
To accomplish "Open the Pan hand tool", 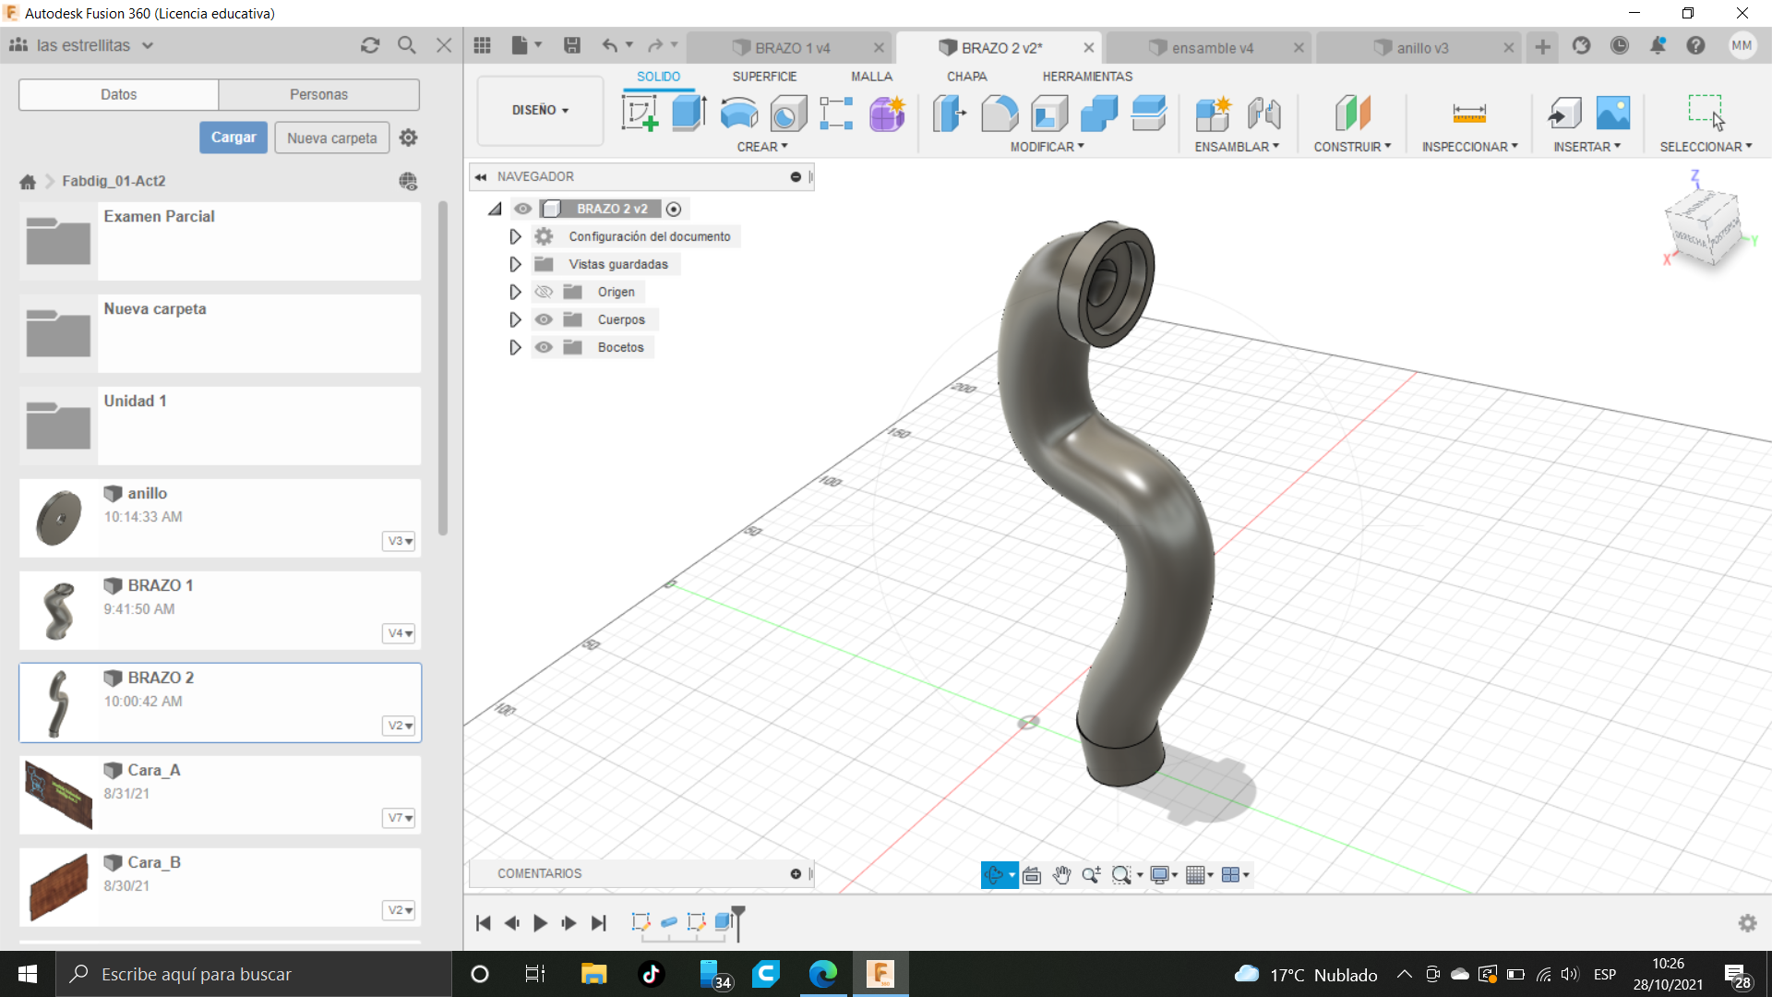I will (1061, 875).
